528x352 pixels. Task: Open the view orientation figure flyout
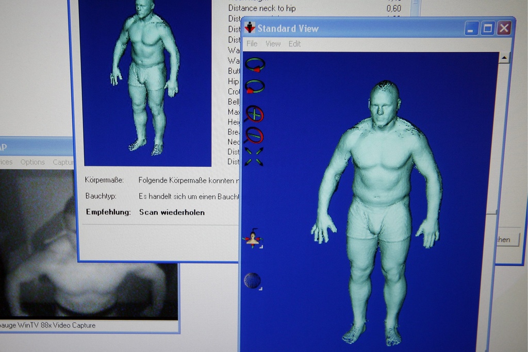(x=253, y=239)
